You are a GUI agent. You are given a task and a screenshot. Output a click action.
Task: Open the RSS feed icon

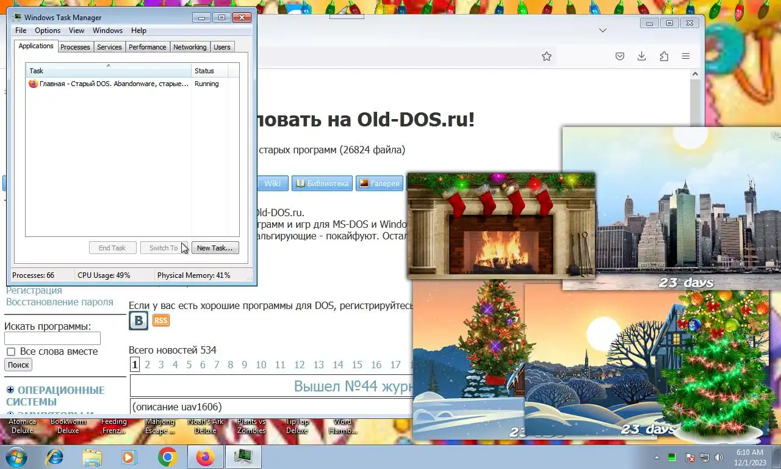[x=160, y=321]
